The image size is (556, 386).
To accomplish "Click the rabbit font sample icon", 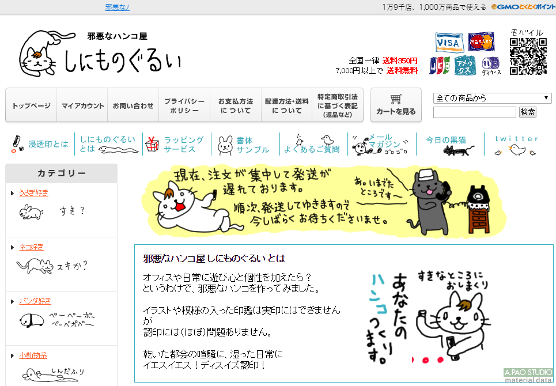I will [x=225, y=145].
